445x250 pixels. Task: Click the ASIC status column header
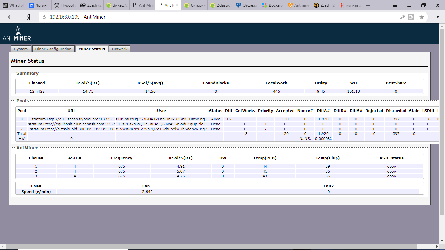[392, 158]
